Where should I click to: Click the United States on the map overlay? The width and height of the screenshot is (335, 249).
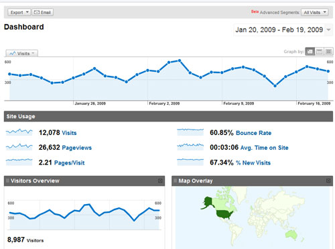224,214
